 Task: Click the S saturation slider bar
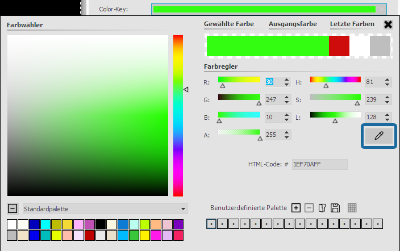coord(335,97)
